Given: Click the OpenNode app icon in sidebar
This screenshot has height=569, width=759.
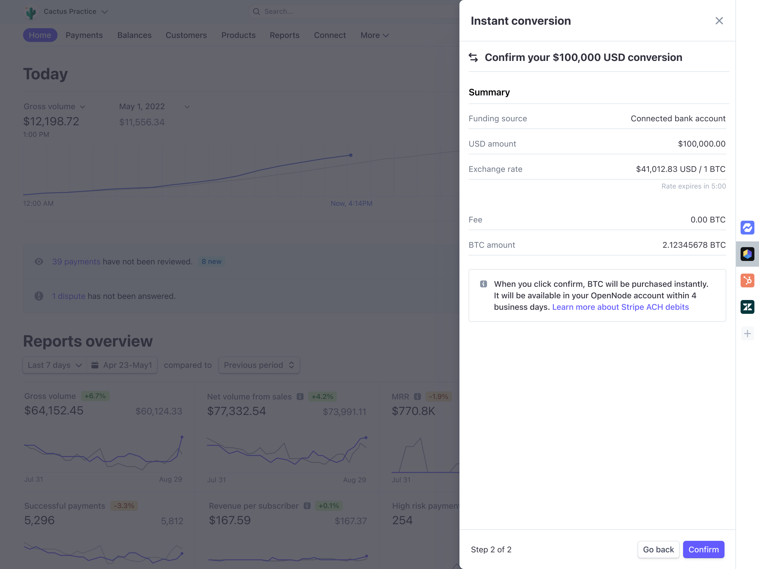Looking at the screenshot, I should (747, 254).
